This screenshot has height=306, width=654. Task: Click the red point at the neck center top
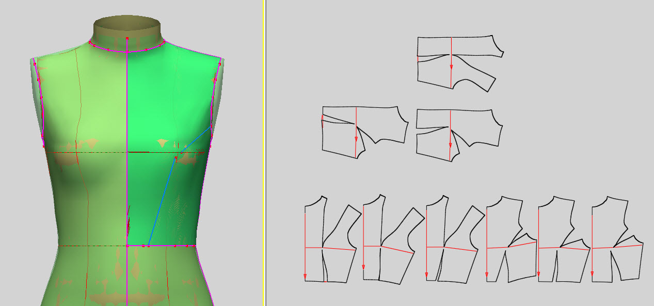click(x=127, y=38)
